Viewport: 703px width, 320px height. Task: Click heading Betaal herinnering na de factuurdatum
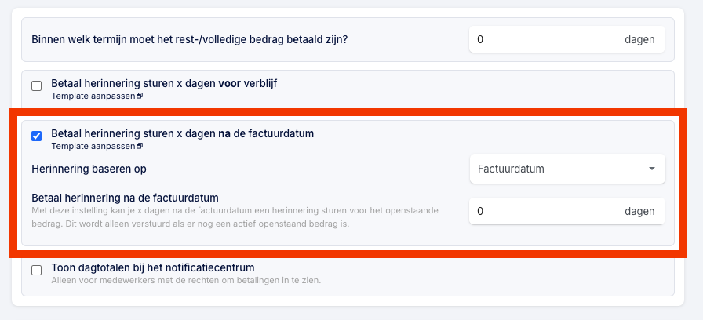click(x=125, y=197)
